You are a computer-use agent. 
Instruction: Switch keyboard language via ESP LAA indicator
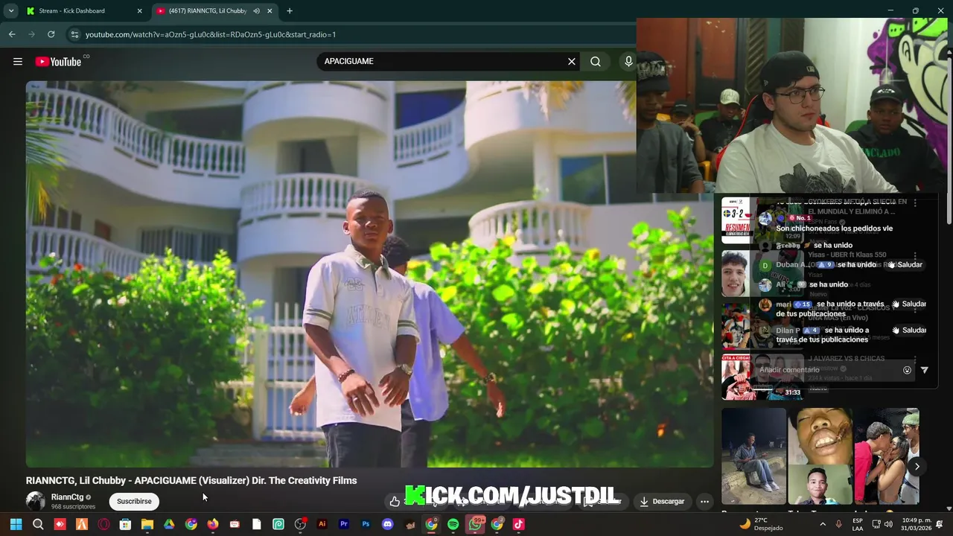click(x=858, y=524)
